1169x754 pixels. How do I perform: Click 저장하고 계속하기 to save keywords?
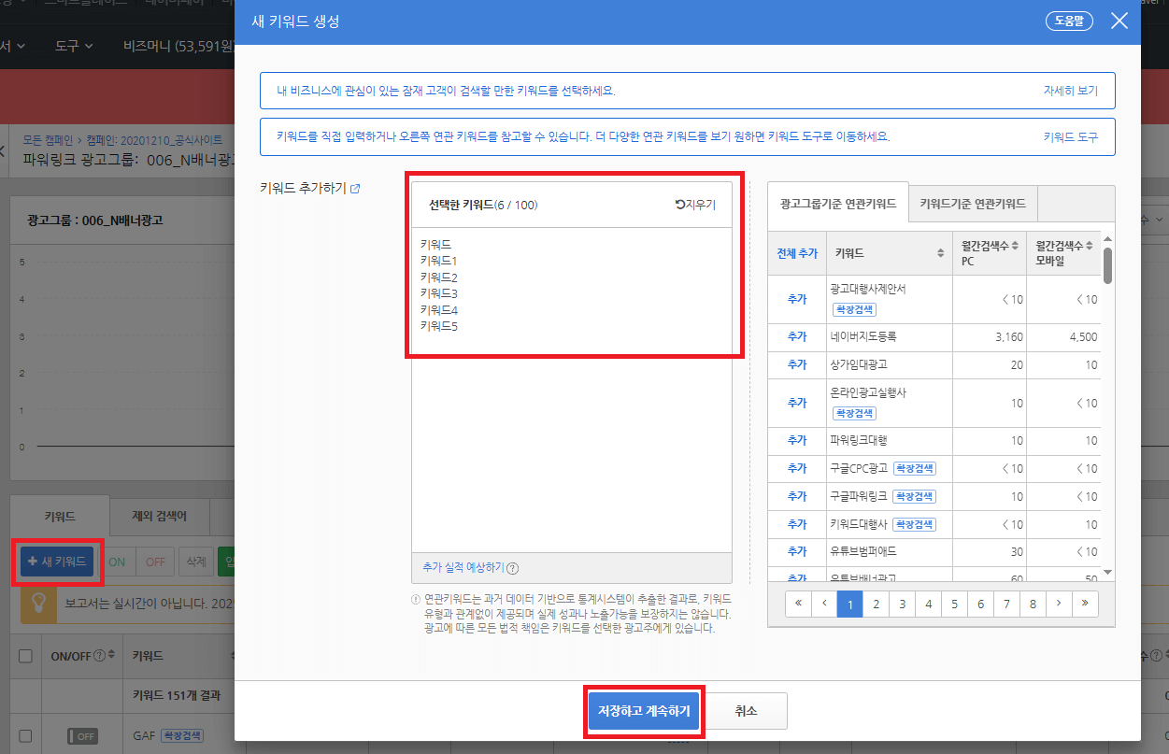[x=643, y=711]
